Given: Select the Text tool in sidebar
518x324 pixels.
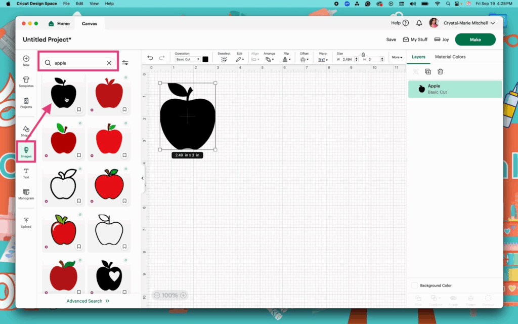Looking at the screenshot, I should point(26,173).
